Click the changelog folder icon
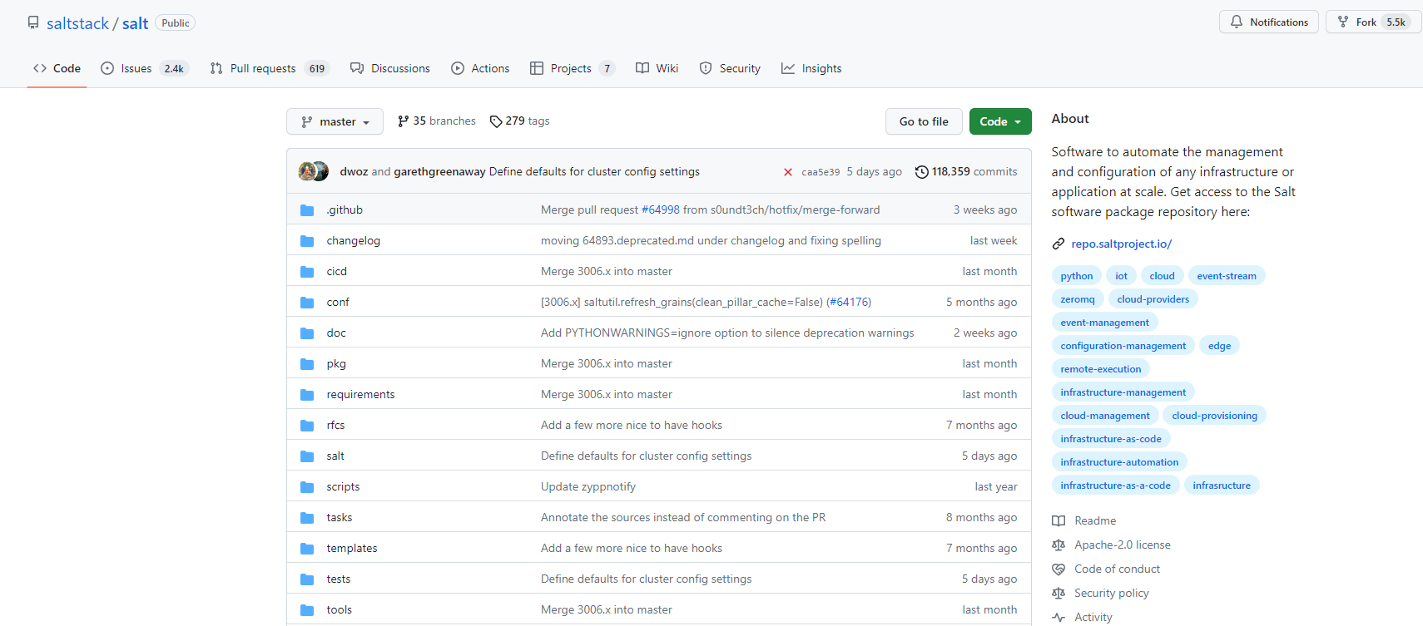This screenshot has height=626, width=1423. [x=307, y=241]
